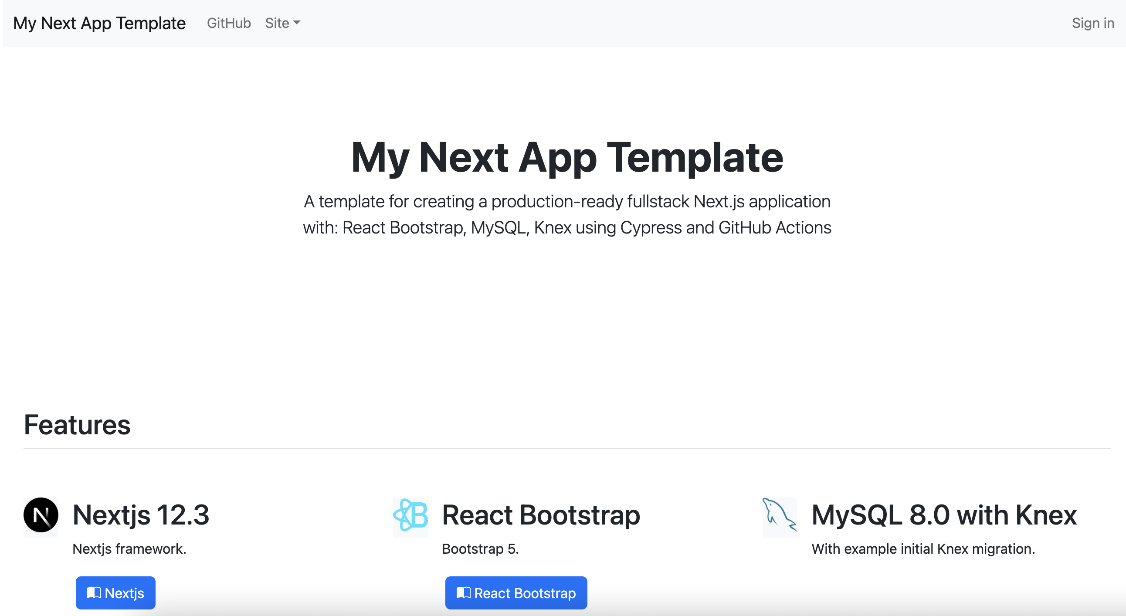Click the My Next App Template navbar brand
The width and height of the screenshot is (1126, 616).
click(x=99, y=23)
